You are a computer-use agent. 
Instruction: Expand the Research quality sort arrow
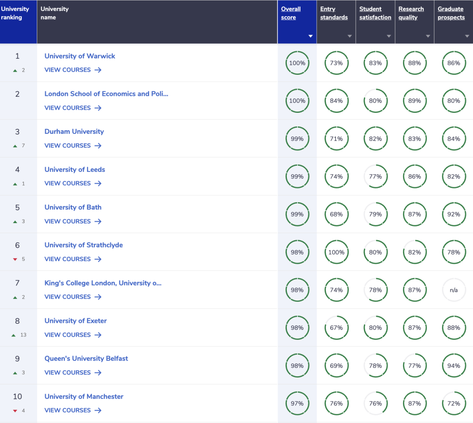coord(428,36)
